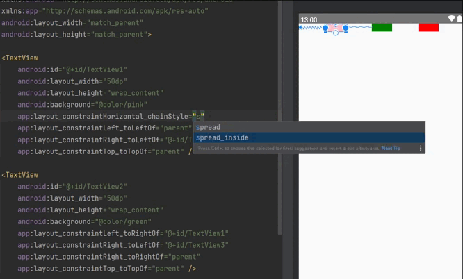Screen dimensions: 463x279
Task: Click the right constraint handle of pink TextView
Action: point(346,28)
